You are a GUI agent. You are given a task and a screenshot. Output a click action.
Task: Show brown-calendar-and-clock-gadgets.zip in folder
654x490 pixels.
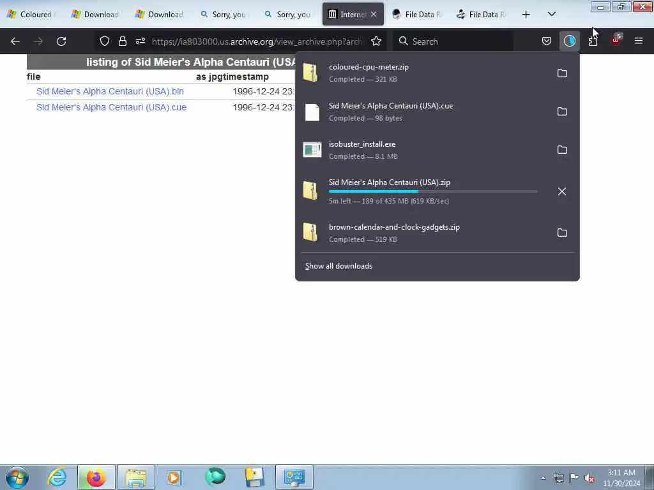point(562,233)
